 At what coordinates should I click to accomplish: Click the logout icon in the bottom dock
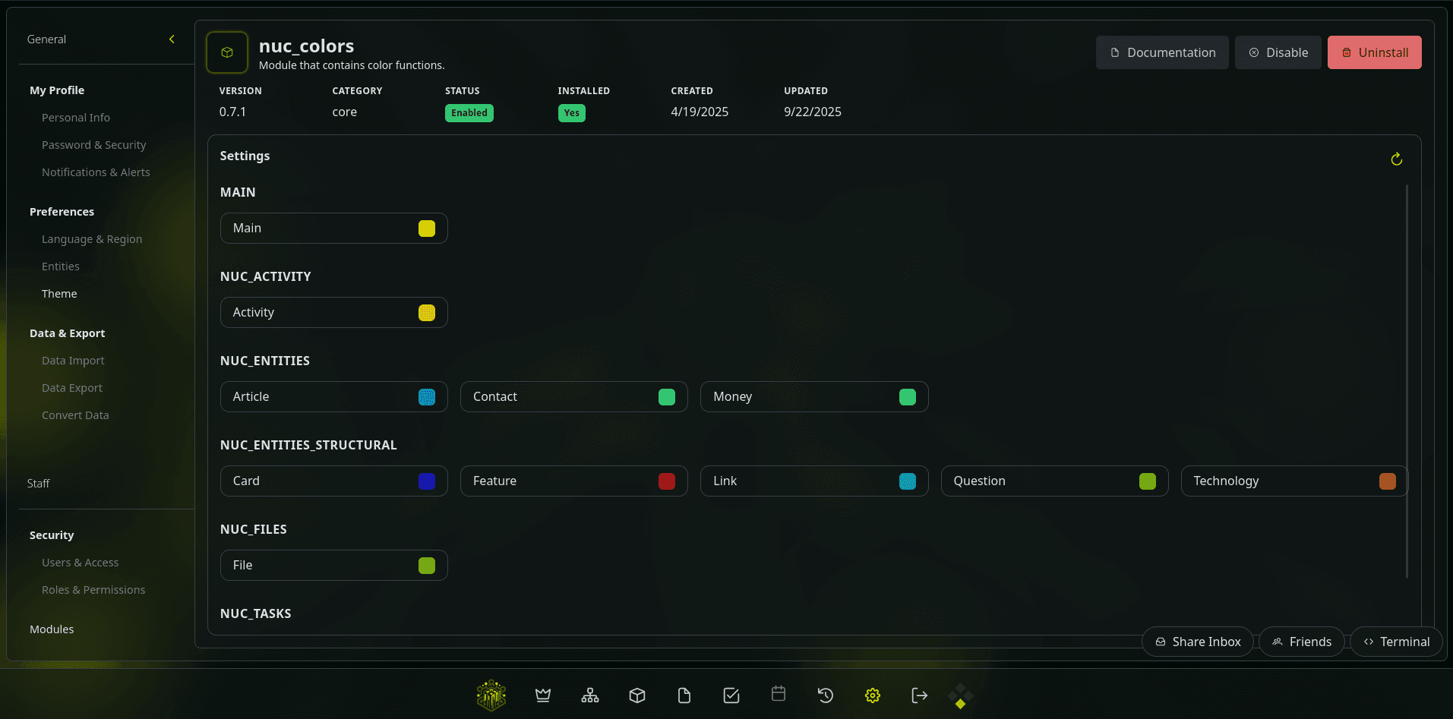coord(919,695)
